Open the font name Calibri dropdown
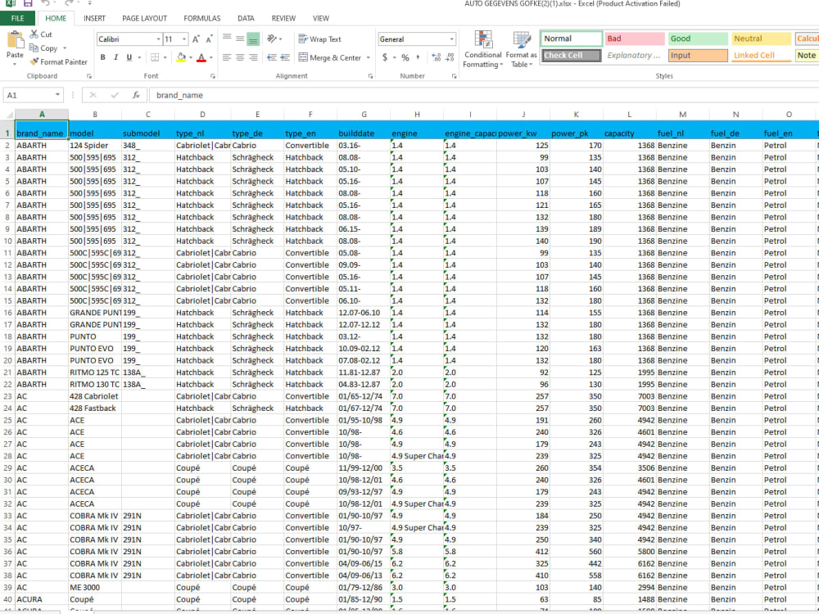The width and height of the screenshot is (819, 614). tap(158, 39)
